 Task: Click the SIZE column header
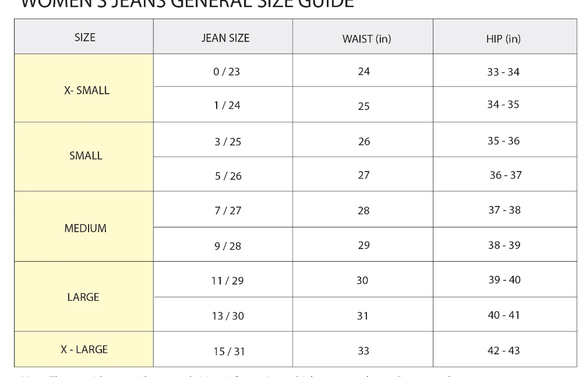85,38
